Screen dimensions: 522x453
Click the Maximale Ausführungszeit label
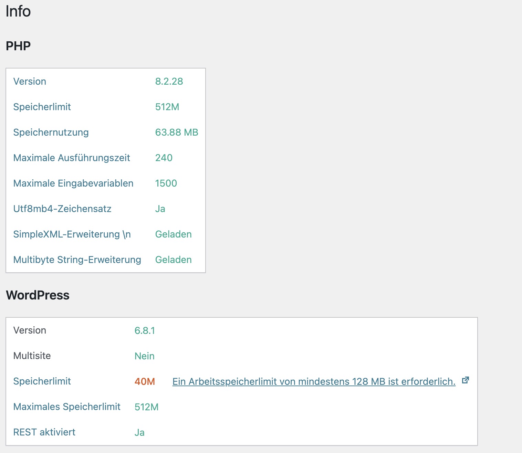pyautogui.click(x=72, y=158)
